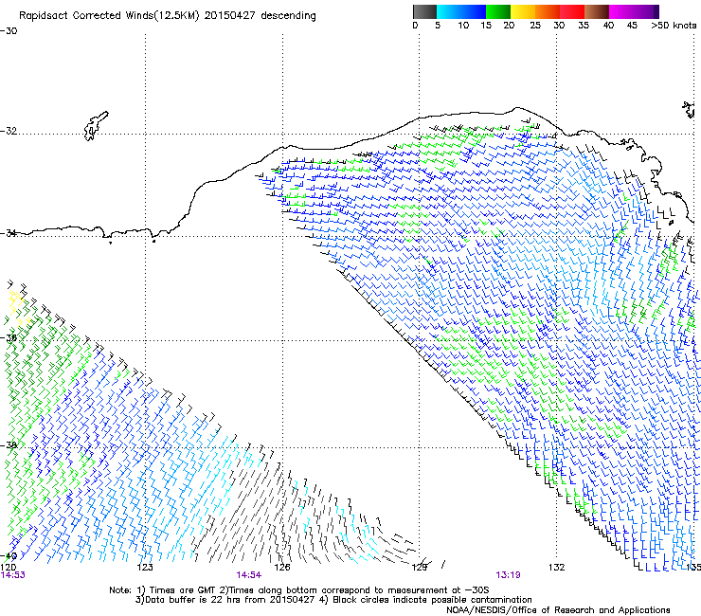Click the purple time label '14:53'
Image resolution: width=701 pixels, height=616 pixels.
point(12,575)
